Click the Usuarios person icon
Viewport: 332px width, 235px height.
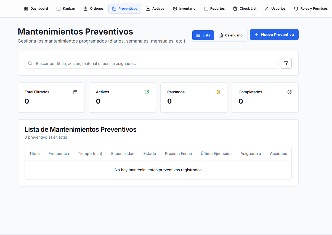click(267, 9)
